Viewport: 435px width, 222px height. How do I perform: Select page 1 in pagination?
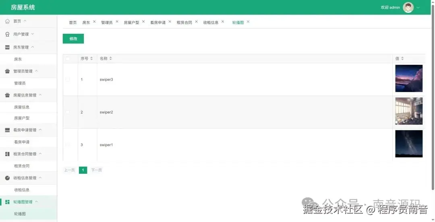(83, 170)
